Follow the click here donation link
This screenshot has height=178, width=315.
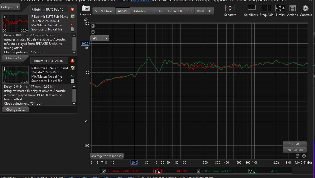pyautogui.click(x=141, y=1)
